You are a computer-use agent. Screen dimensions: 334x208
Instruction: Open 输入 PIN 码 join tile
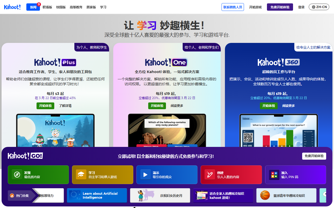(296, 175)
